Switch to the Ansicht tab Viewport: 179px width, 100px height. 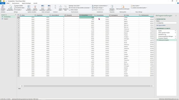[35, 3]
